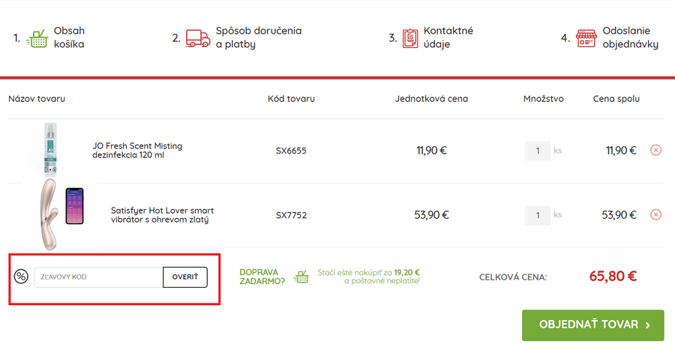Open the Obsah košíka step

69,37
